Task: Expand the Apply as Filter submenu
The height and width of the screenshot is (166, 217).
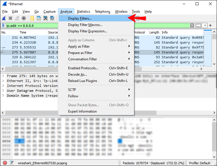Action: [96, 46]
